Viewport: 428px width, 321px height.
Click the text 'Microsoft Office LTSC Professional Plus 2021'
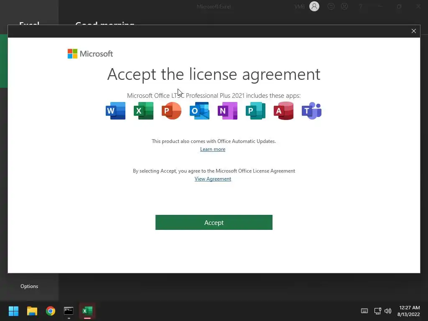(185, 96)
